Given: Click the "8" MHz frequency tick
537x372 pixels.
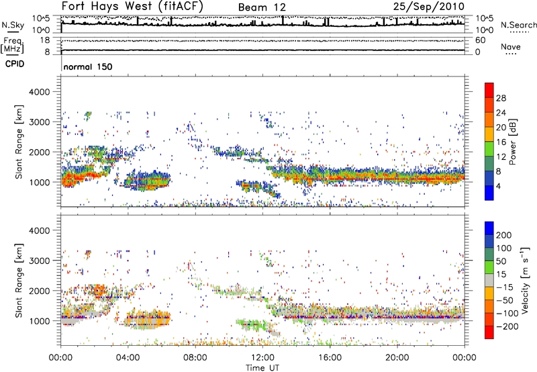Looking at the screenshot, I should click(x=47, y=52).
